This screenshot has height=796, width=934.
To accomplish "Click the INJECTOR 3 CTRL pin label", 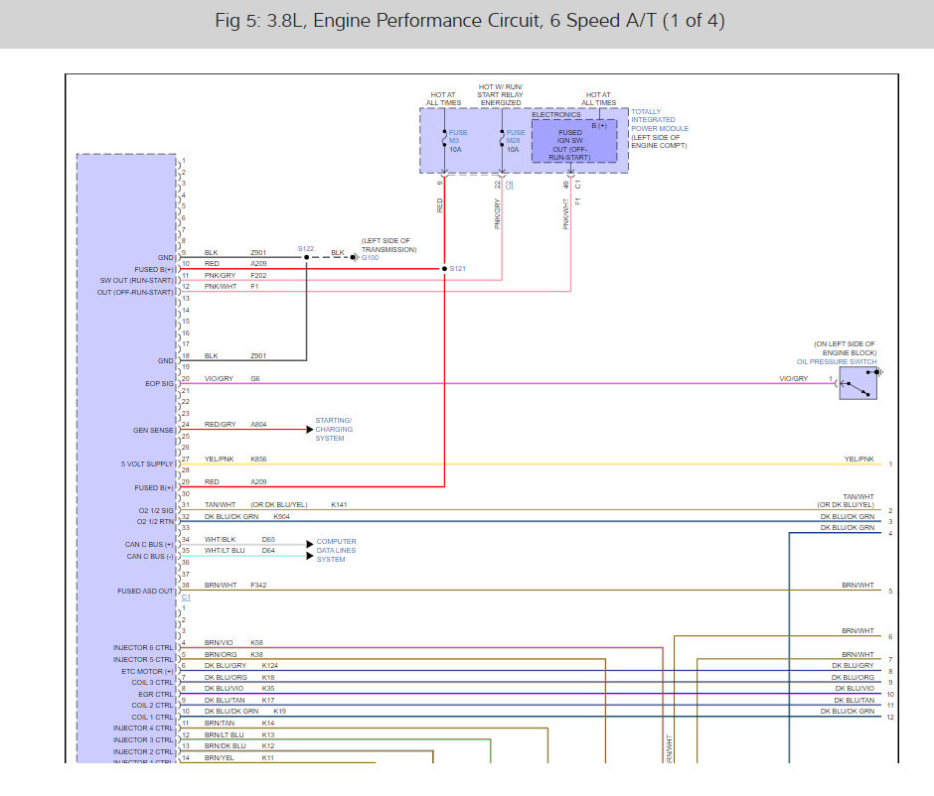I will [143, 740].
